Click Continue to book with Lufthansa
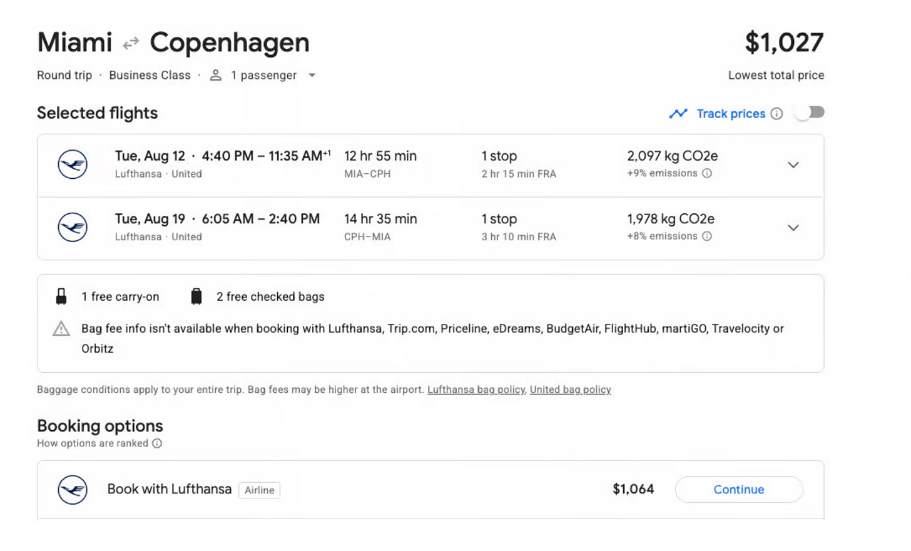Screen dimensions: 911x551 pyautogui.click(x=739, y=490)
